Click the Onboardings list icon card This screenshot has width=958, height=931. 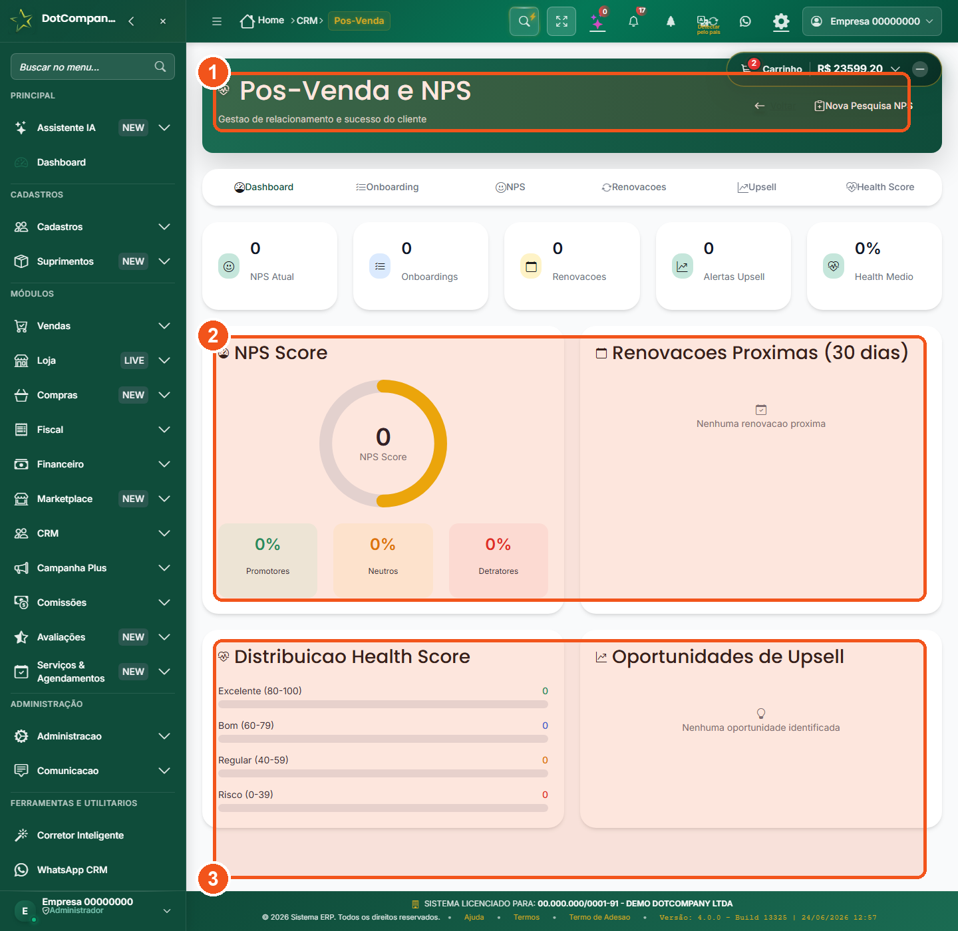[380, 266]
